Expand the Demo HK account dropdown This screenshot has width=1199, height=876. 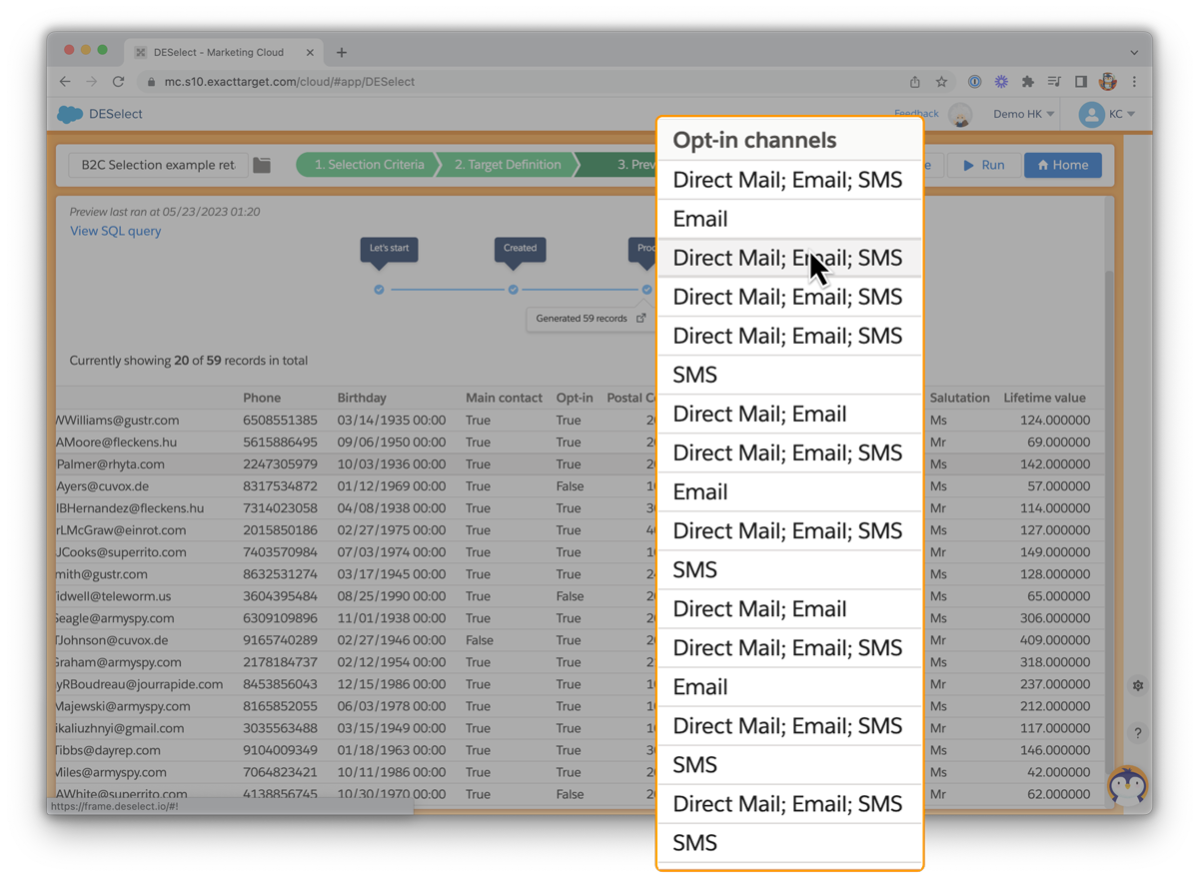click(1023, 114)
